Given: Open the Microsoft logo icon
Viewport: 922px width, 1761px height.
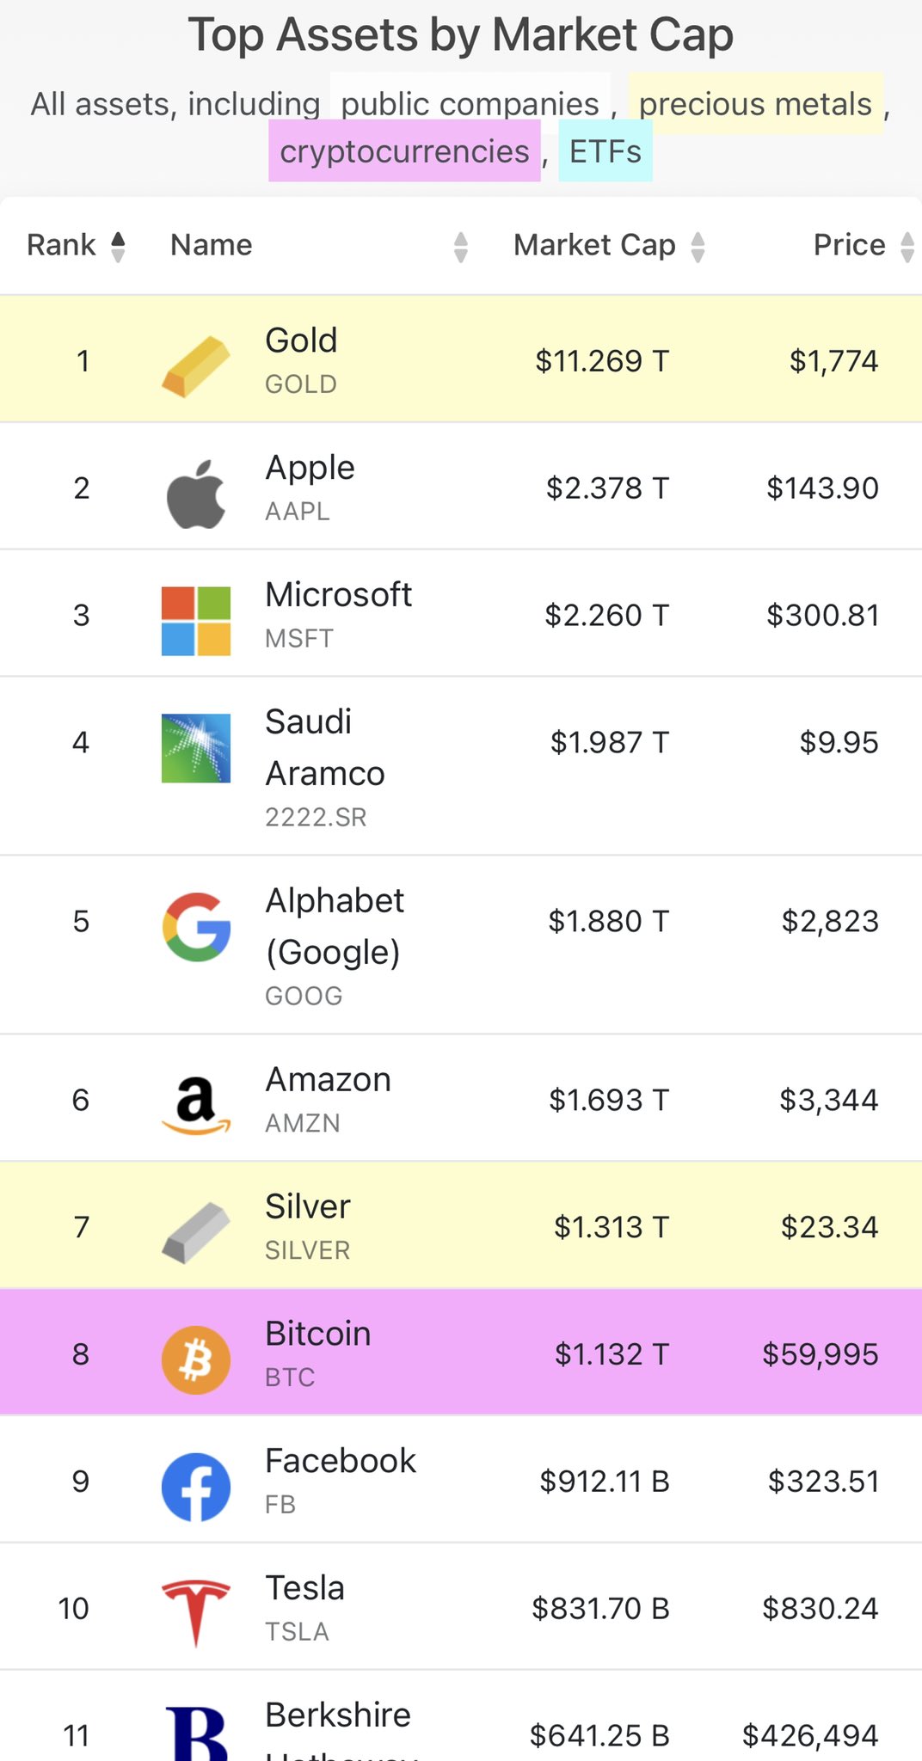Looking at the screenshot, I should click(196, 621).
